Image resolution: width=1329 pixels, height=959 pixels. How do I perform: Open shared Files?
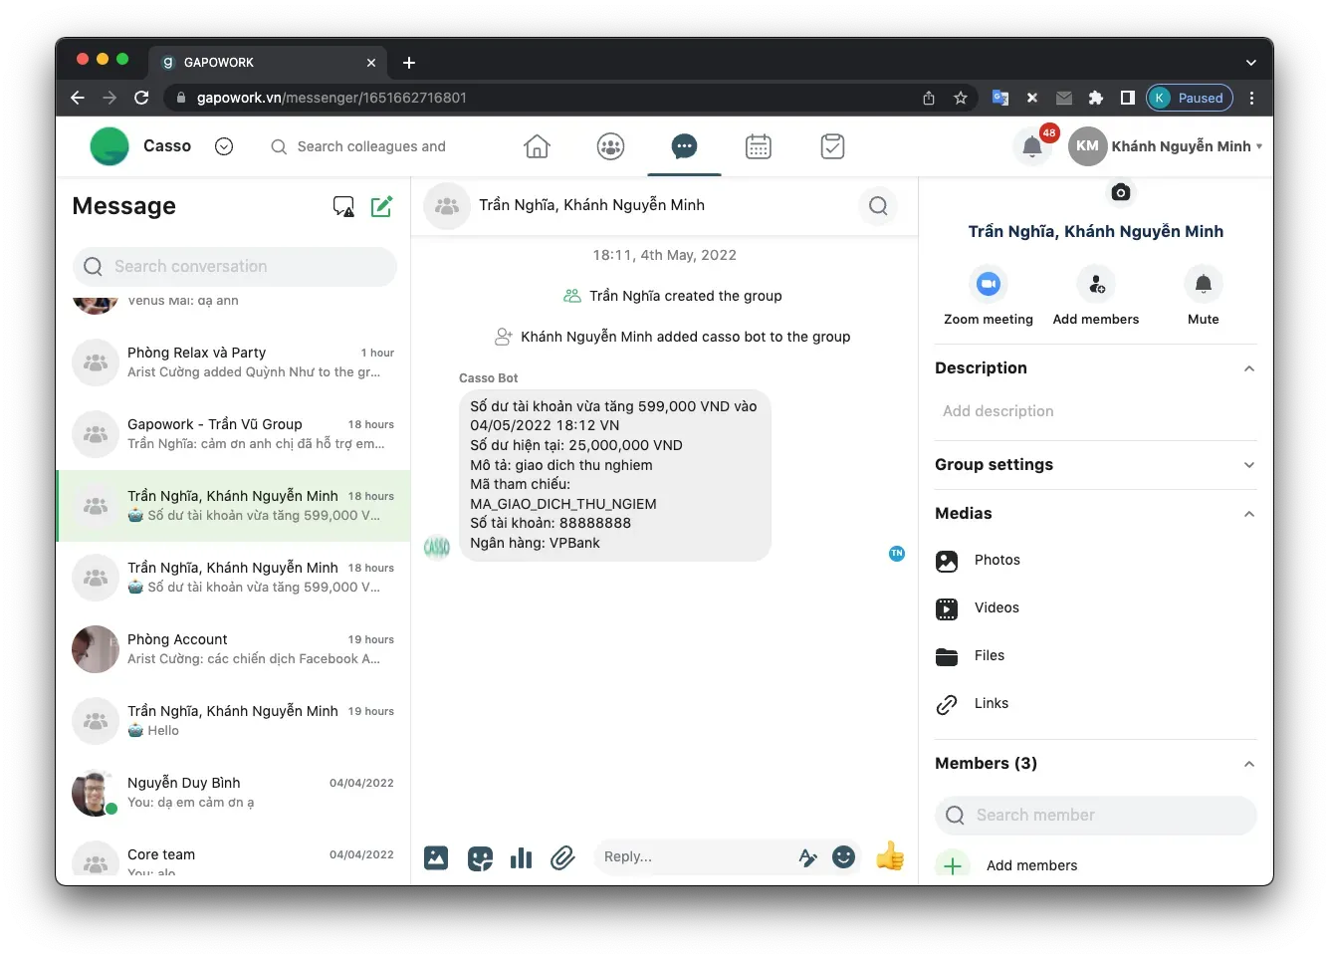click(1095, 656)
